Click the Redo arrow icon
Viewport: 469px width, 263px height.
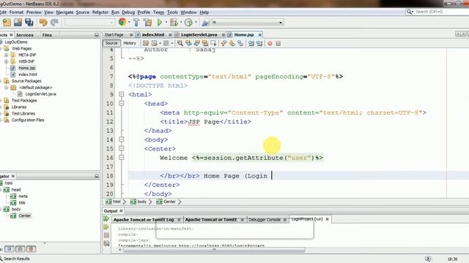tap(54, 23)
